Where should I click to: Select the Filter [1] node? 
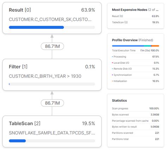click(x=52, y=75)
